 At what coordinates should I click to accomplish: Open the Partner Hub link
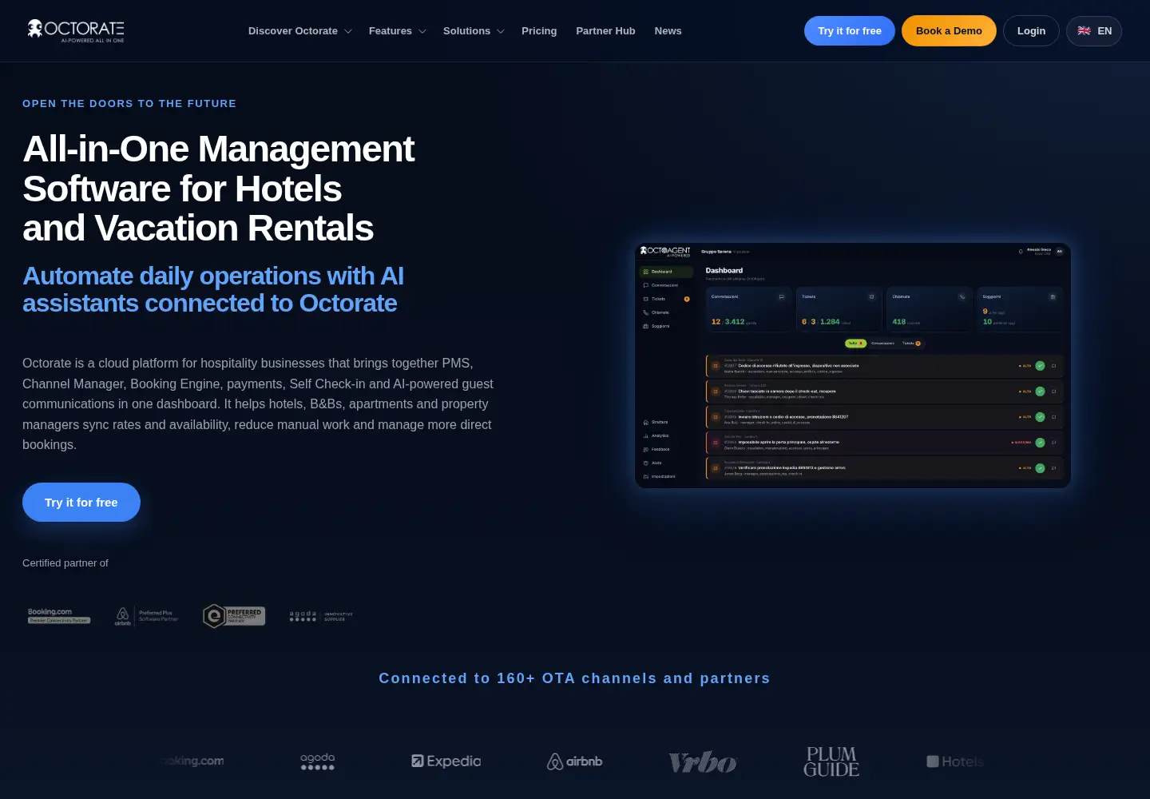click(605, 31)
